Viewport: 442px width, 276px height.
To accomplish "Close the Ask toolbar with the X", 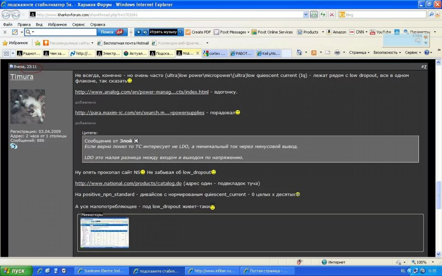I will click(x=5, y=32).
